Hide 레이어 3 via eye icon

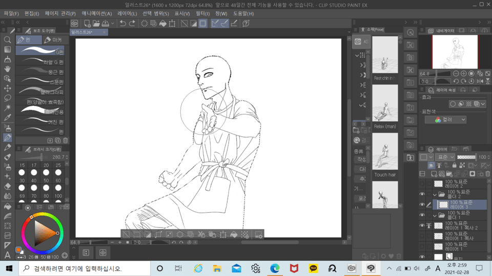point(422,204)
